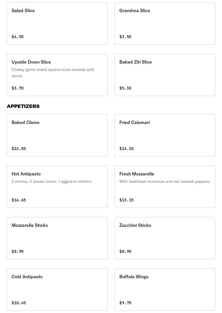
Task: Click the $9.75 Buffalo Wings price
Action: (125, 303)
